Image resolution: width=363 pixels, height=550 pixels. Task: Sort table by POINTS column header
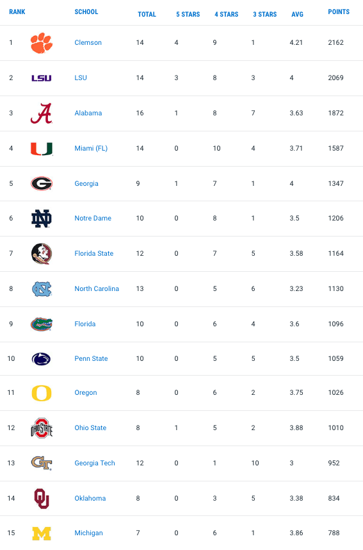(x=339, y=12)
